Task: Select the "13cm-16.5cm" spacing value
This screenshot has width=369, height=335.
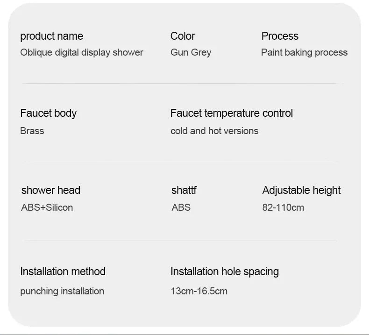Action: pos(199,291)
